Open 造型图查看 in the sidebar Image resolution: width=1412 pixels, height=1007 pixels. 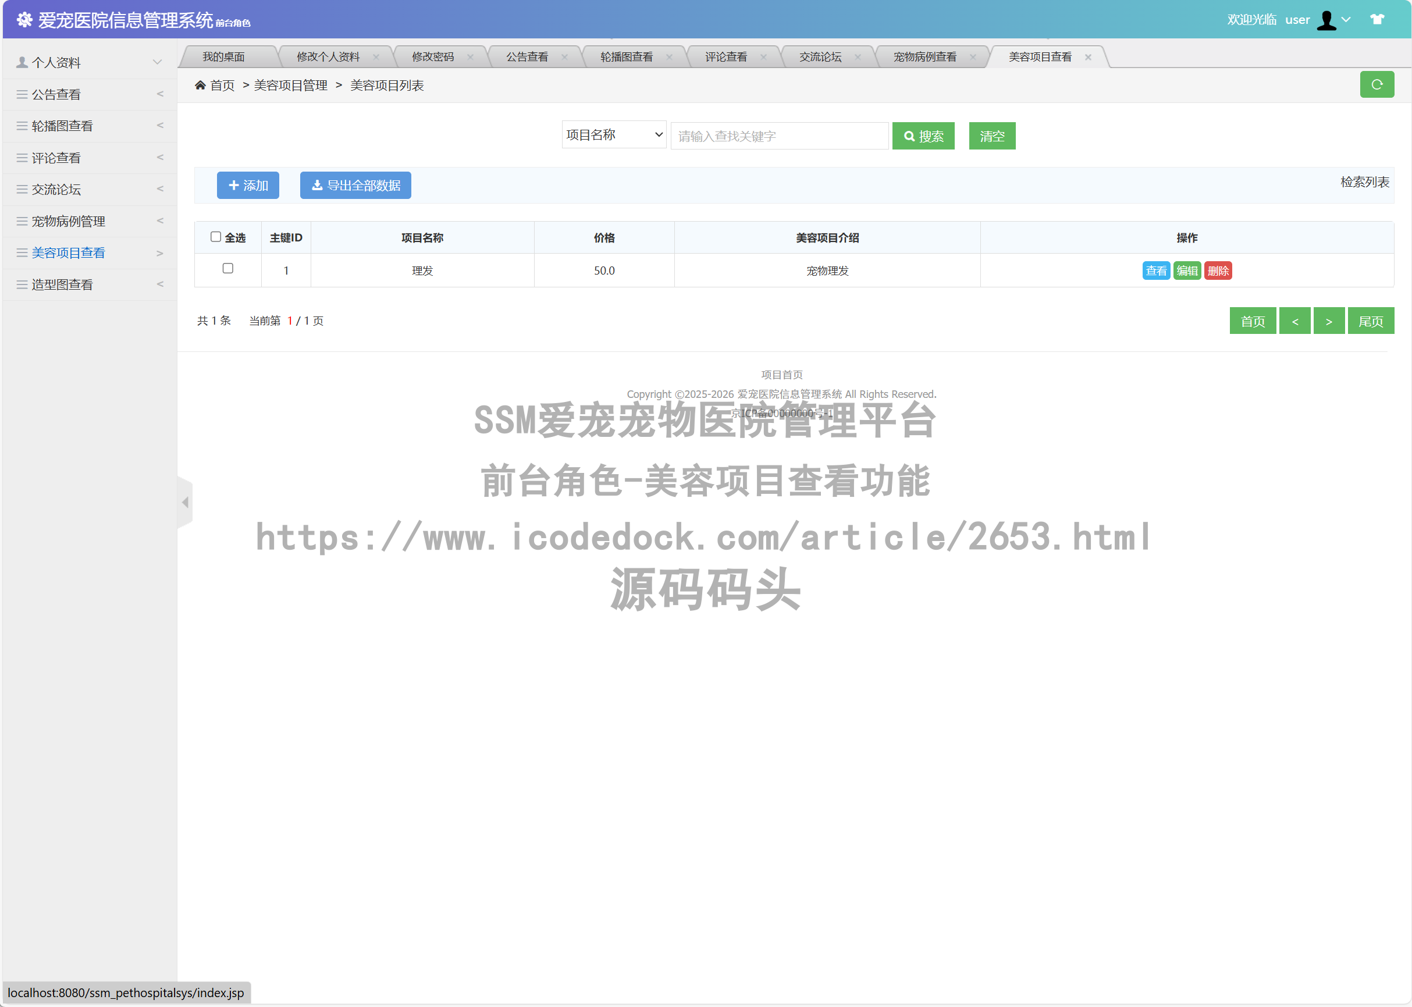click(x=89, y=284)
